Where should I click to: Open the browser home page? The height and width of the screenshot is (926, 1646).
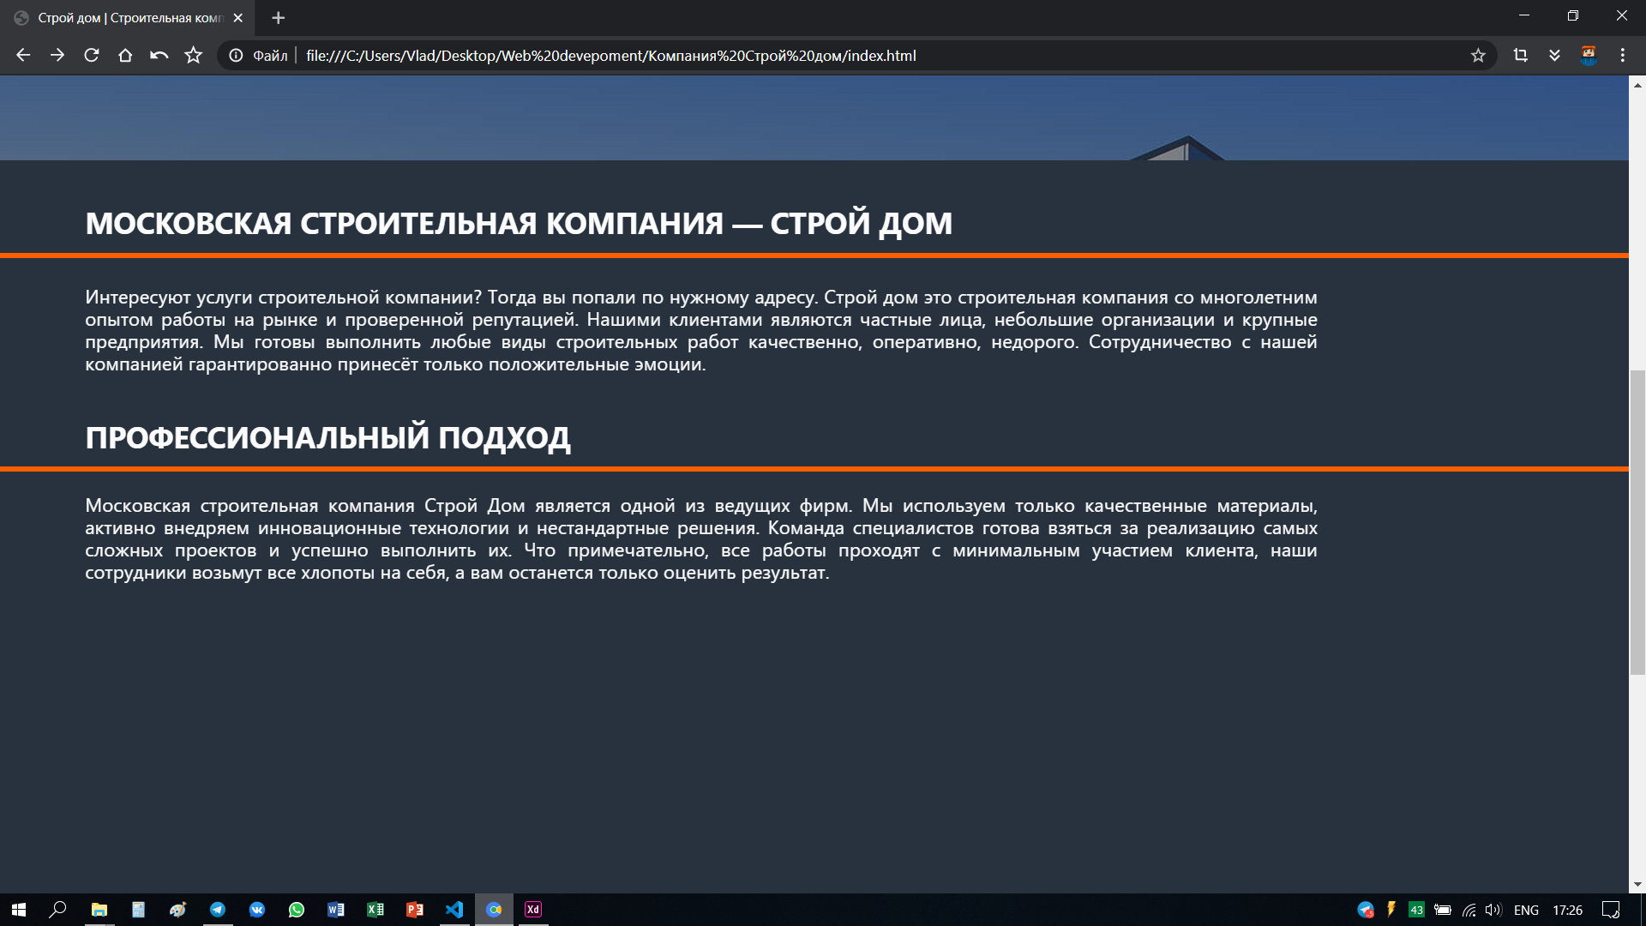tap(125, 56)
